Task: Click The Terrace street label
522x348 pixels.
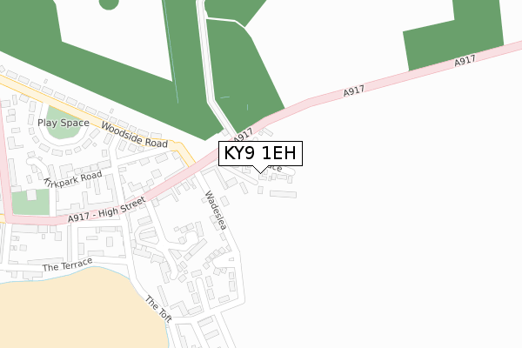Action: pos(67,264)
